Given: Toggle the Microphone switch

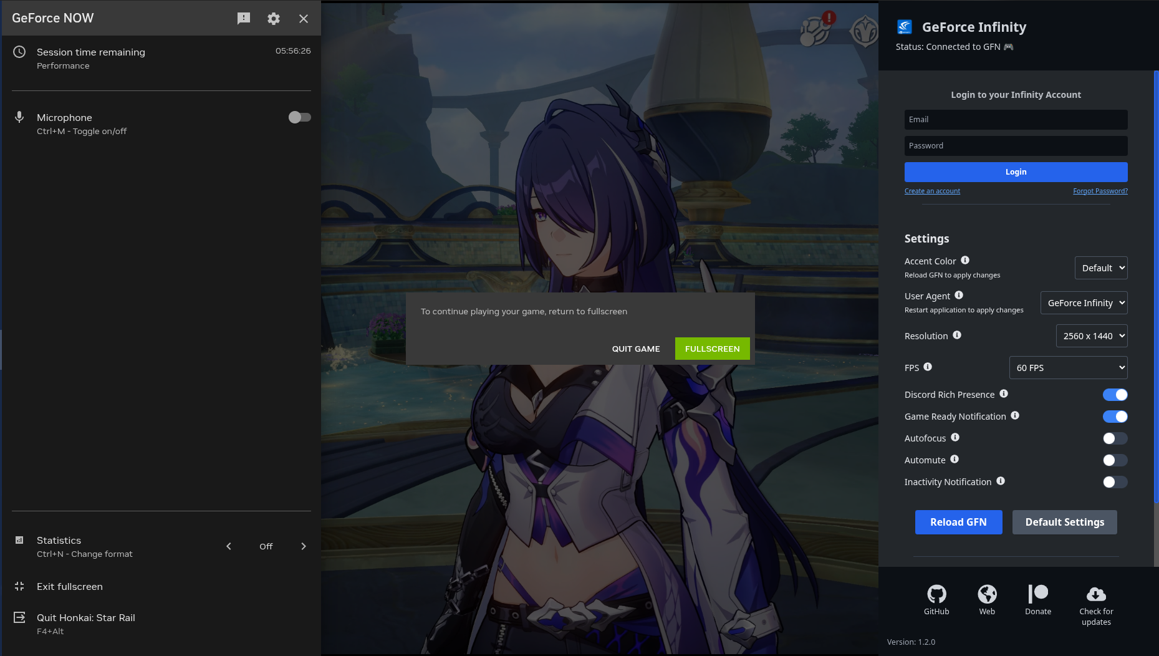Looking at the screenshot, I should (x=299, y=117).
